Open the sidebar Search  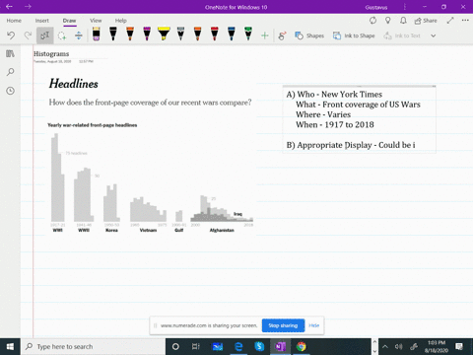tap(10, 72)
